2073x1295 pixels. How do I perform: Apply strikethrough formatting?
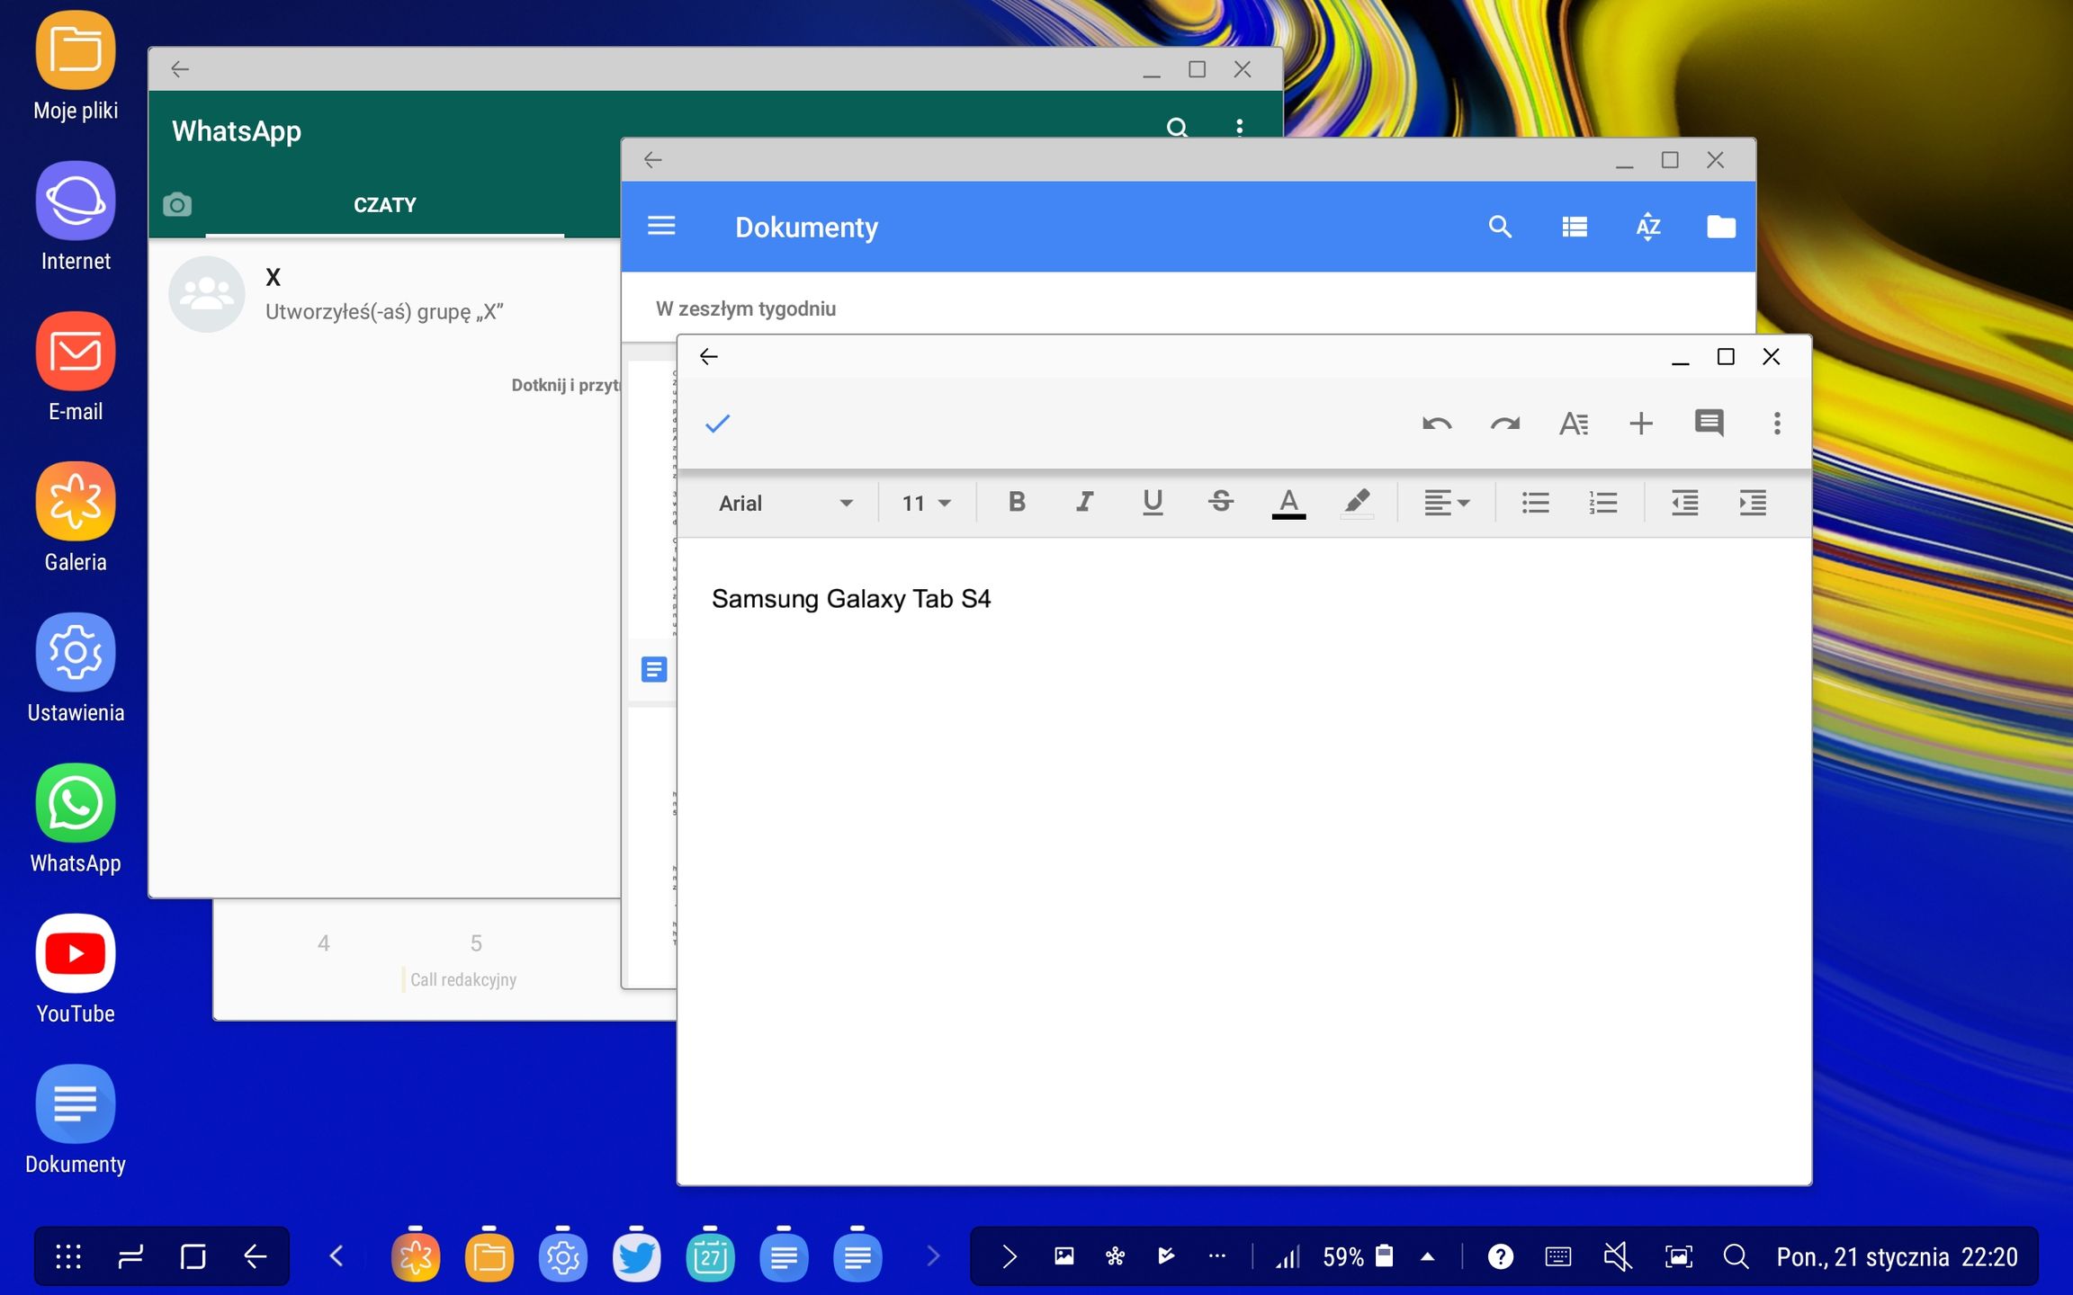1221,502
